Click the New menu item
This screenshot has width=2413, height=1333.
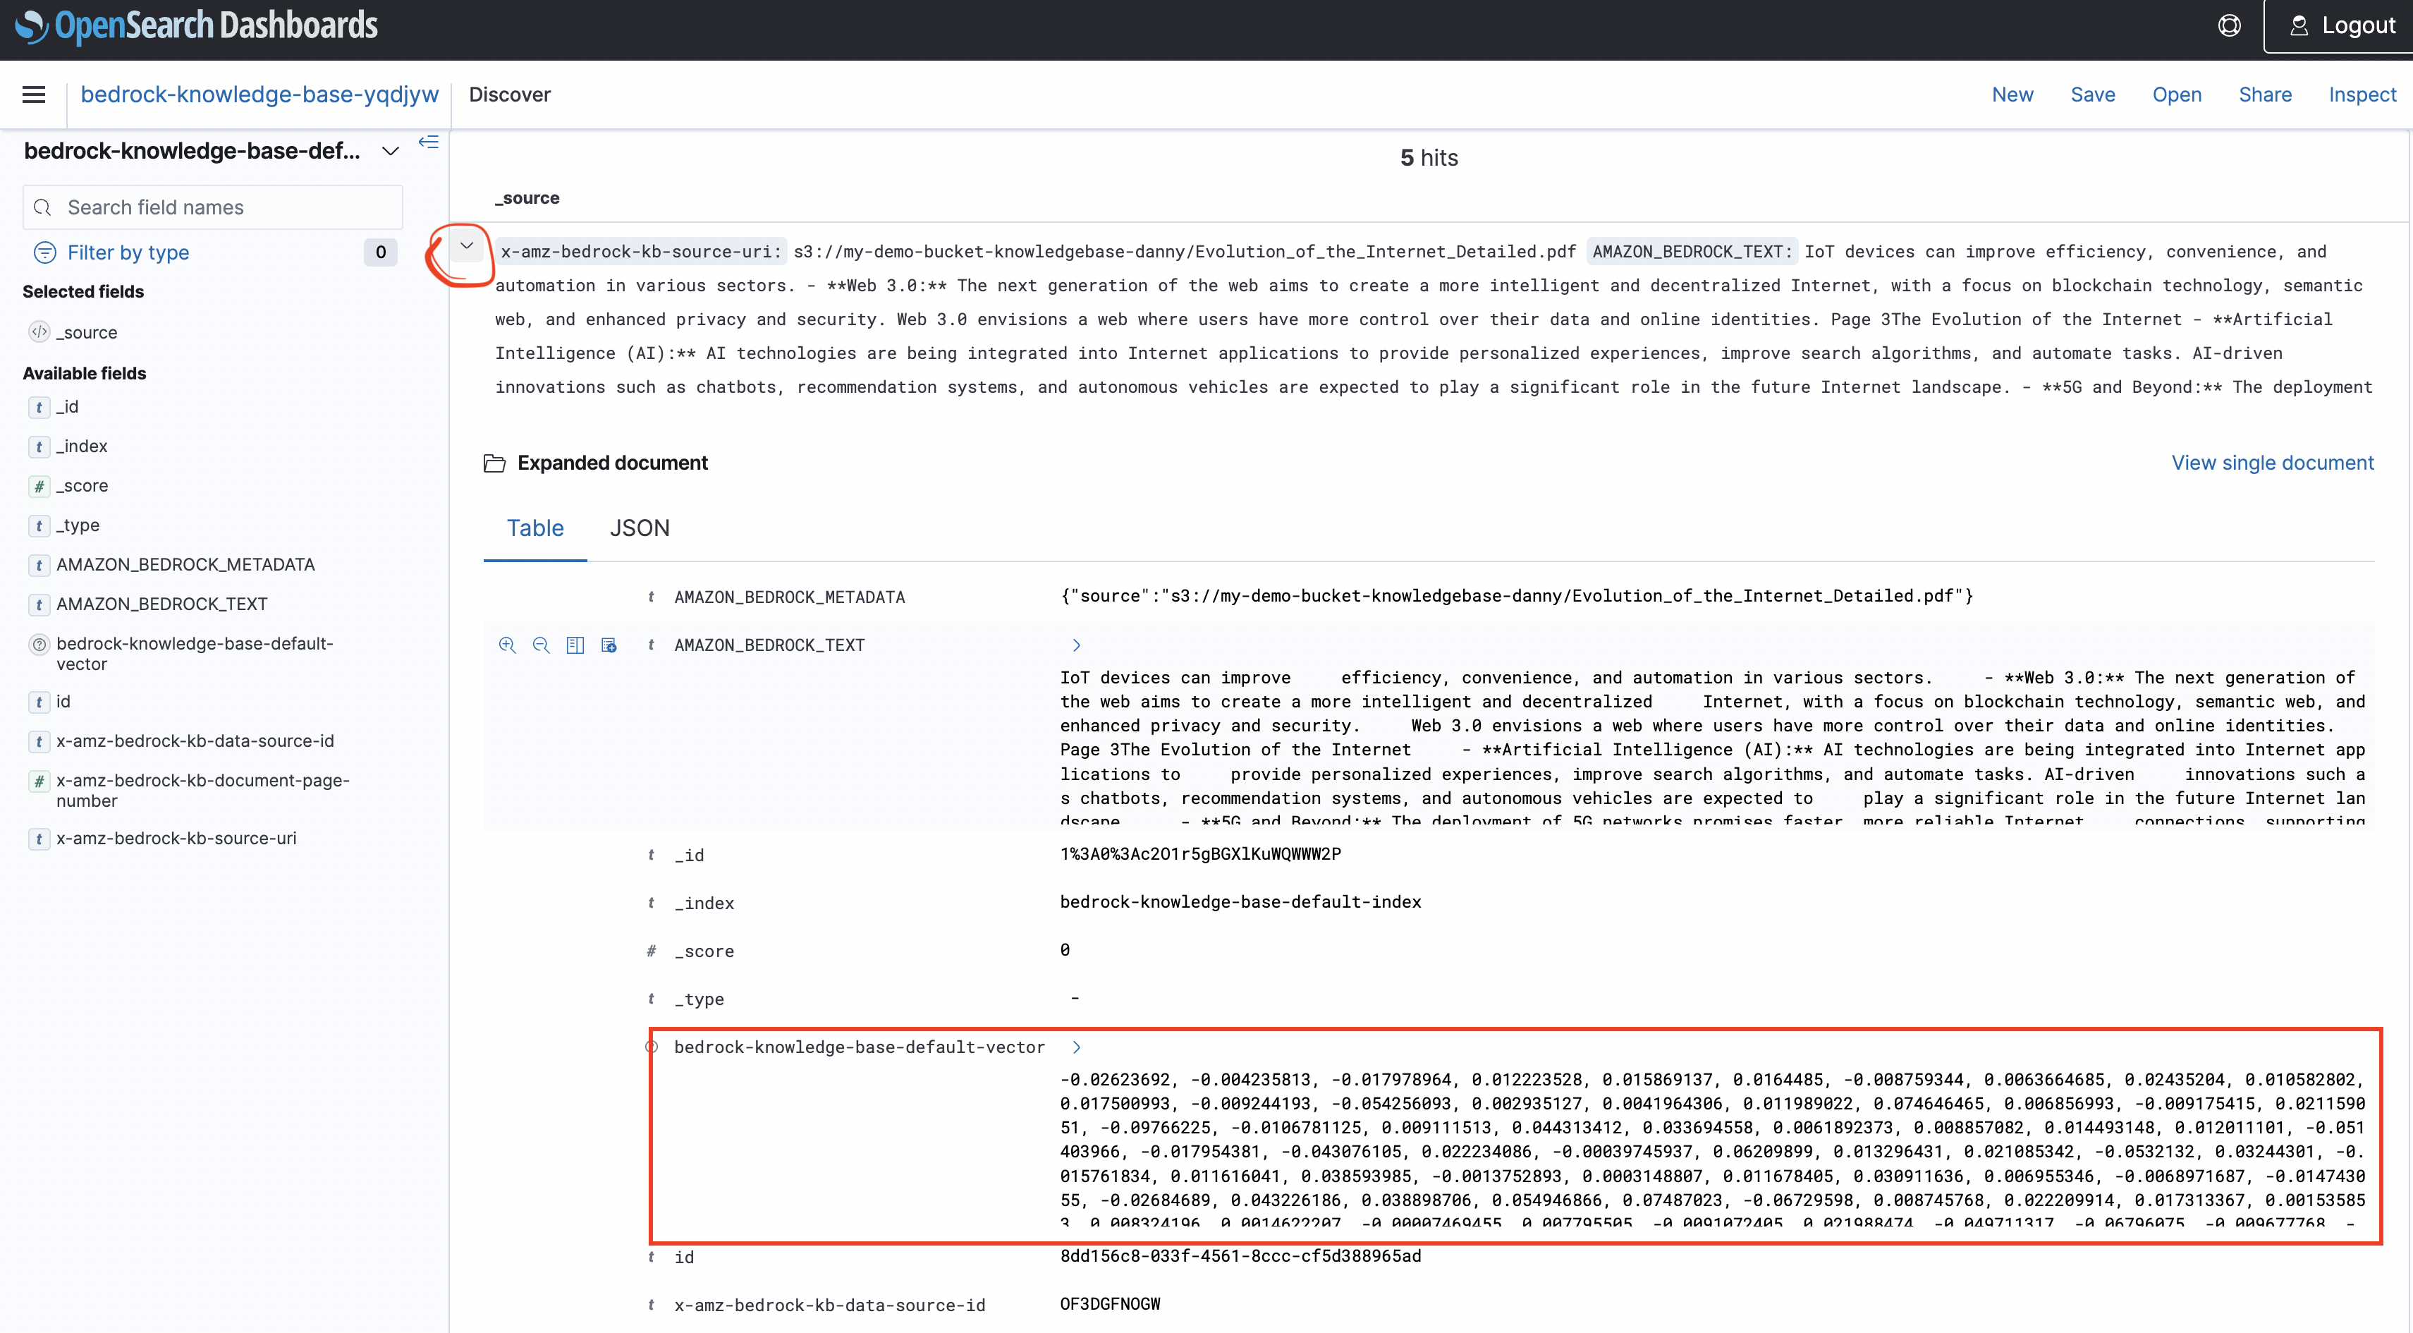tap(2012, 95)
